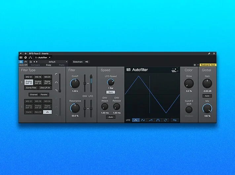Toggle the LFO Flip button
Viewport: 235px width, 175px height.
pyautogui.click(x=175, y=120)
